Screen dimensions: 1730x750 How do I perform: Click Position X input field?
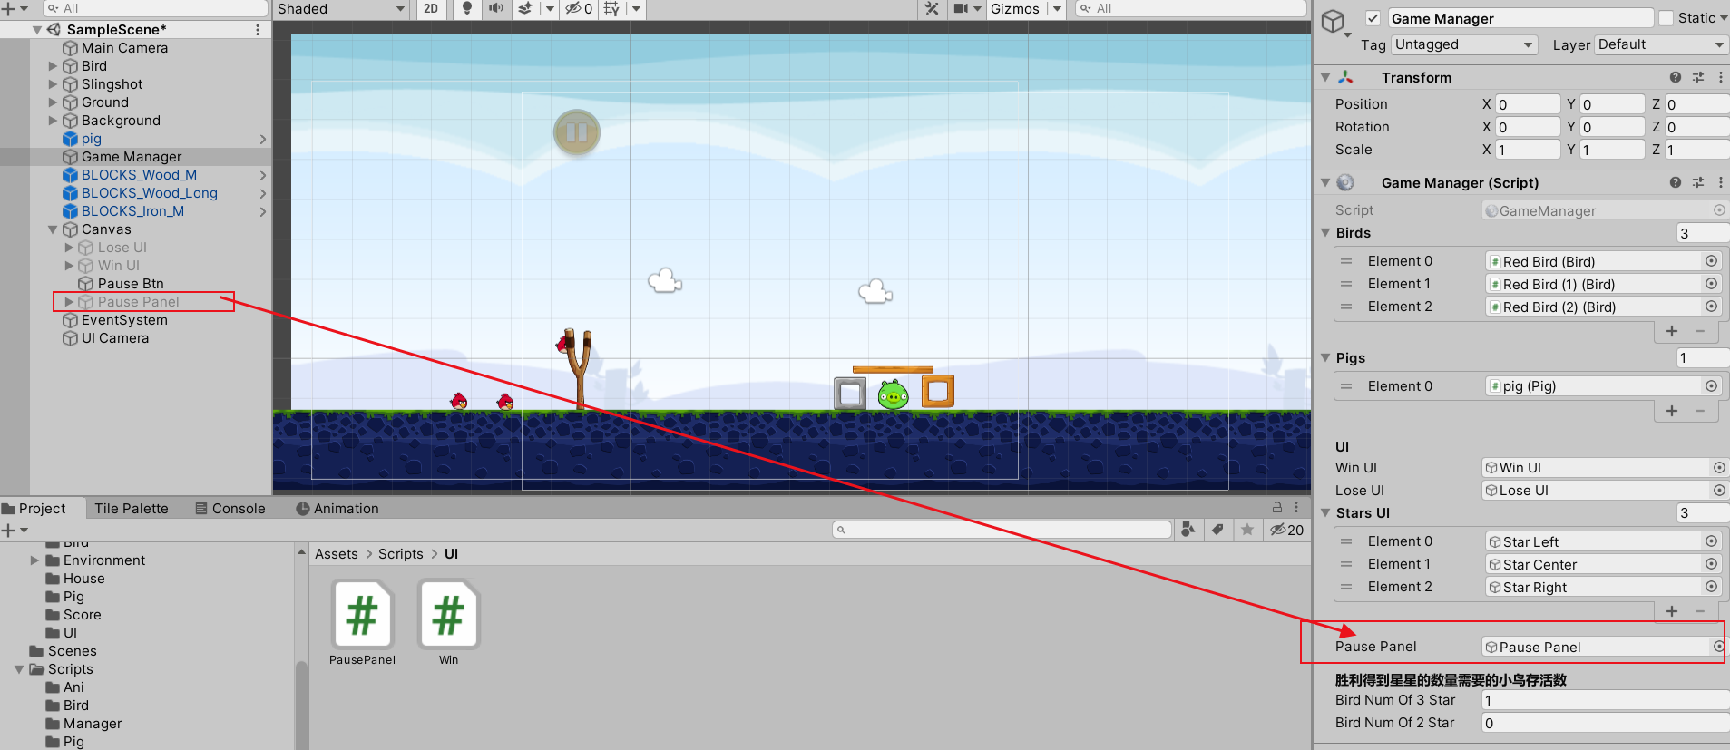(x=1528, y=104)
